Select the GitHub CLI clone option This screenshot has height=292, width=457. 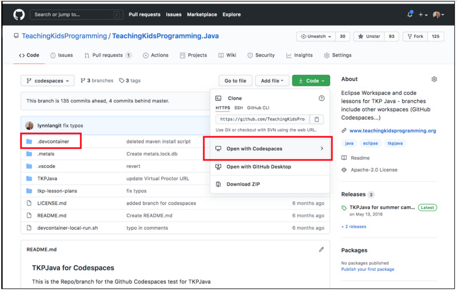point(258,108)
